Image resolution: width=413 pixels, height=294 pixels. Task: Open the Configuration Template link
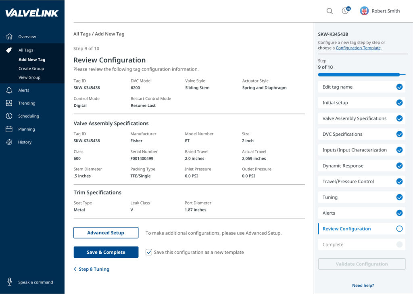point(358,48)
